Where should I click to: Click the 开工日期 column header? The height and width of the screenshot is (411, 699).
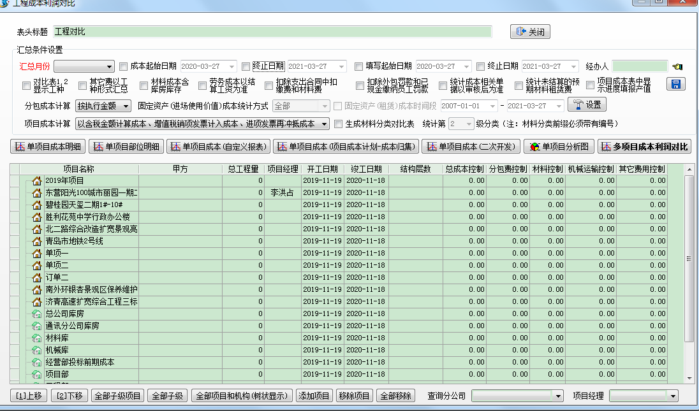(x=322, y=169)
